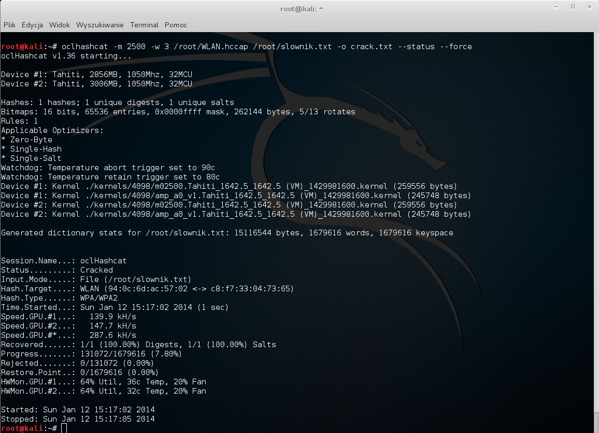Click the 'Recovered' digests line

point(139,345)
